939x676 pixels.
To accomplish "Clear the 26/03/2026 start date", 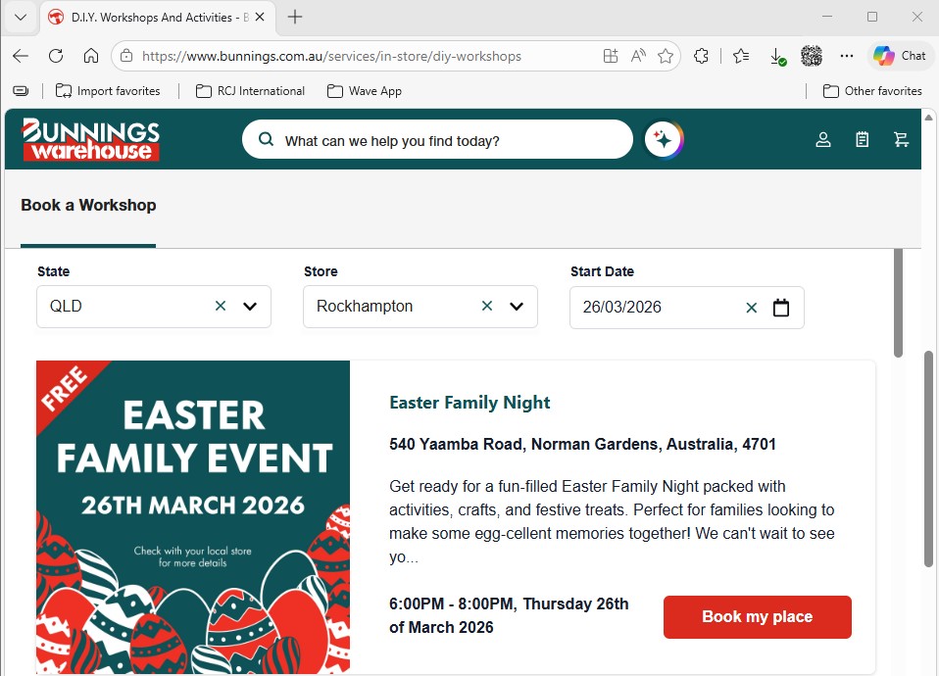I will coord(752,308).
